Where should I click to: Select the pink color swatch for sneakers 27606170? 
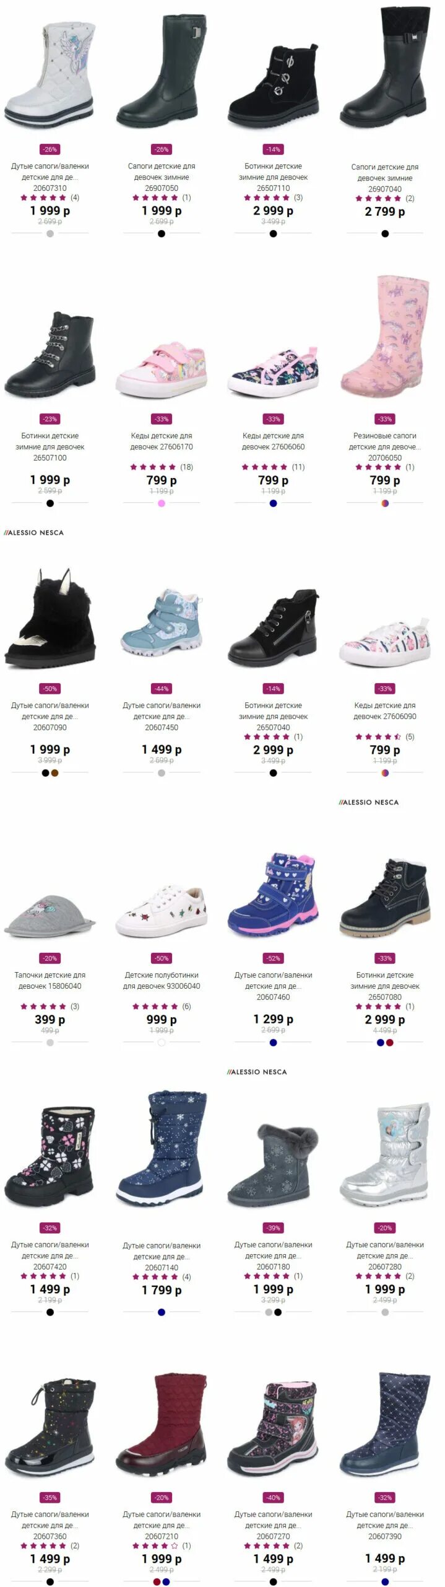[x=162, y=503]
